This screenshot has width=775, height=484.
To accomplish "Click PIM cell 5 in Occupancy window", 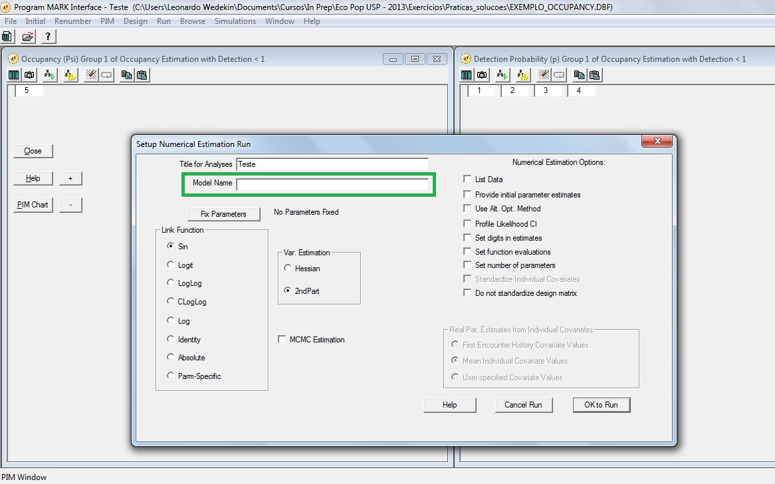I will (29, 90).
